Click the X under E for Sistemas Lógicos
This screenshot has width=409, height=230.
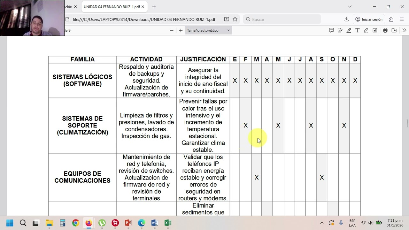coord(235,80)
